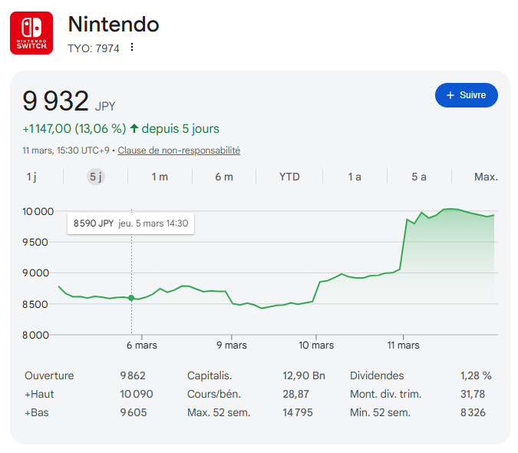Image resolution: width=518 pixels, height=453 pixels.
Task: Switch chart to 1 a range
Action: [x=355, y=177]
